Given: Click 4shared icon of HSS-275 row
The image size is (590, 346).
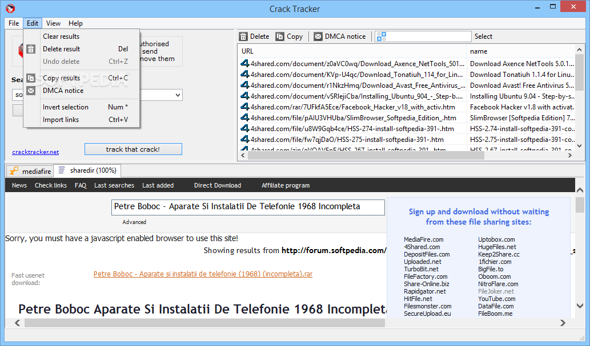Looking at the screenshot, I should (x=245, y=140).
